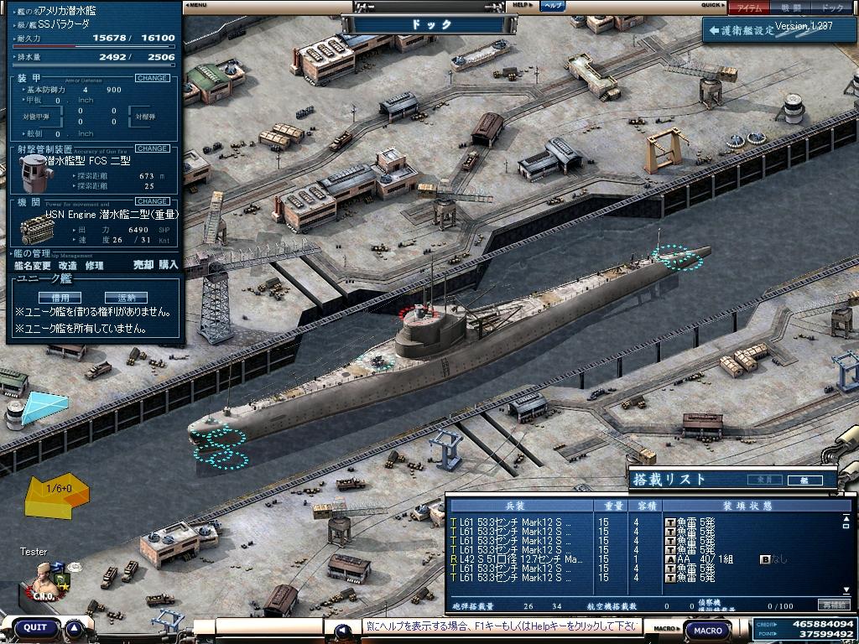Image resolution: width=859 pixels, height=644 pixels.
Task: Click the ship name アメリカ潜水艦
Action: pyautogui.click(x=69, y=10)
